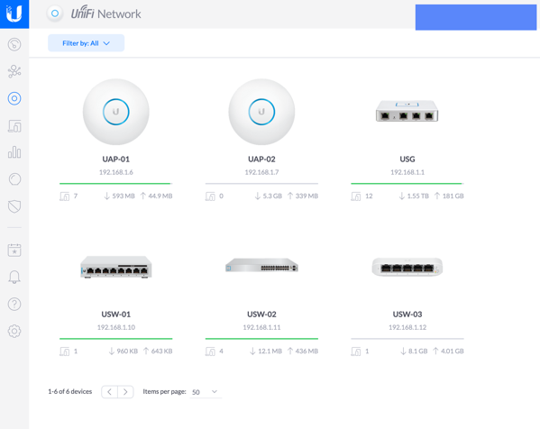The width and height of the screenshot is (540, 429).
Task: Open the Items per page dropdown
Action: coord(206,392)
